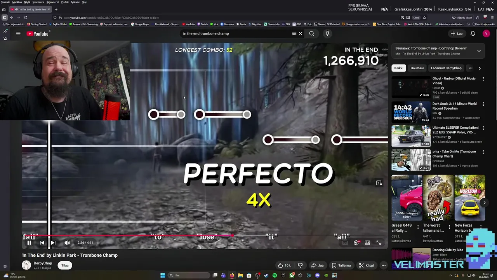Viewport: 497px width, 280px height.
Task: Open the Ghost - Umbra video thumbnail
Action: tap(411, 87)
